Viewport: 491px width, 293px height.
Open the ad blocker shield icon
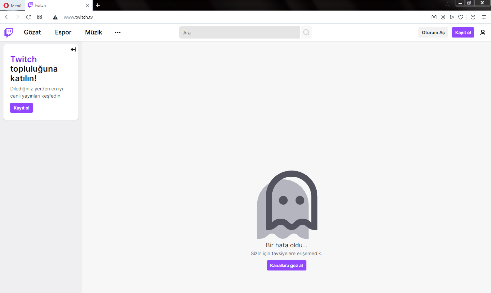[x=443, y=17]
